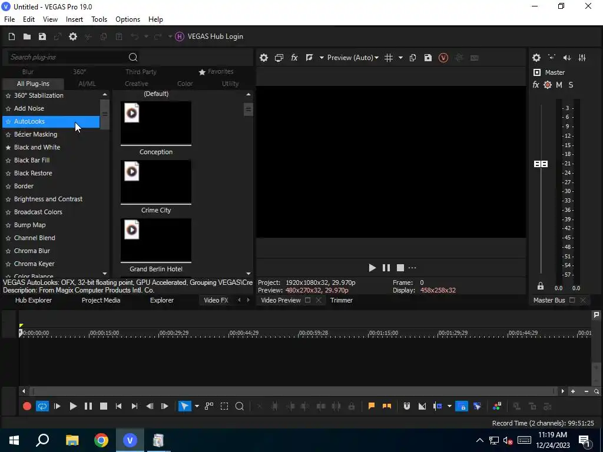Solo the Master bus with S
The width and height of the screenshot is (603, 452).
pyautogui.click(x=571, y=85)
